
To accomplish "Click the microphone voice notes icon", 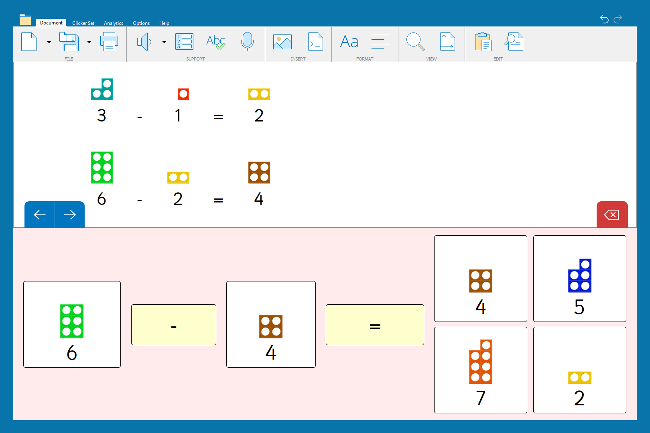I will [x=247, y=42].
